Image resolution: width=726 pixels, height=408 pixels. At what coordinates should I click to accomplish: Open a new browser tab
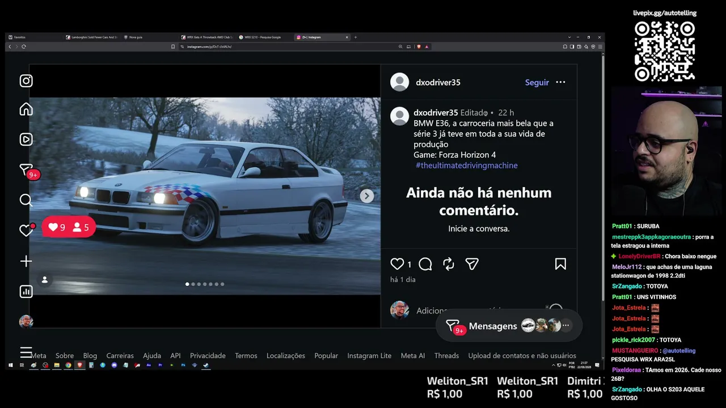(356, 37)
